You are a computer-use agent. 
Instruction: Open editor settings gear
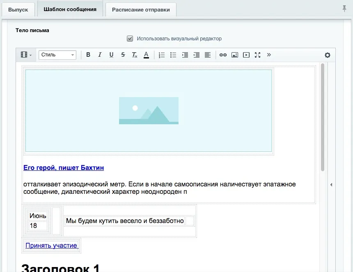[327, 55]
